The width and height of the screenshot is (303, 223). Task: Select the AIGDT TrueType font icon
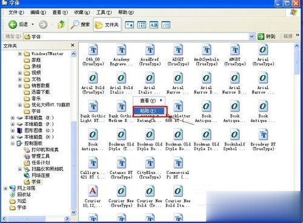tap(178, 50)
